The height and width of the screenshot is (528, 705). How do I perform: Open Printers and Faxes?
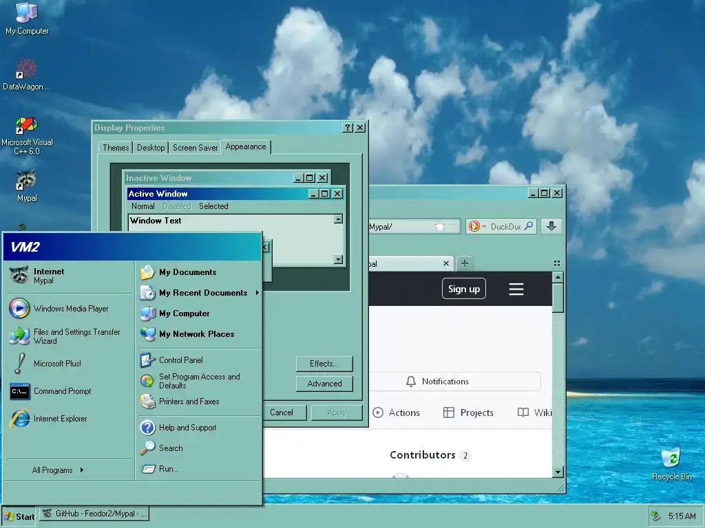point(199,401)
